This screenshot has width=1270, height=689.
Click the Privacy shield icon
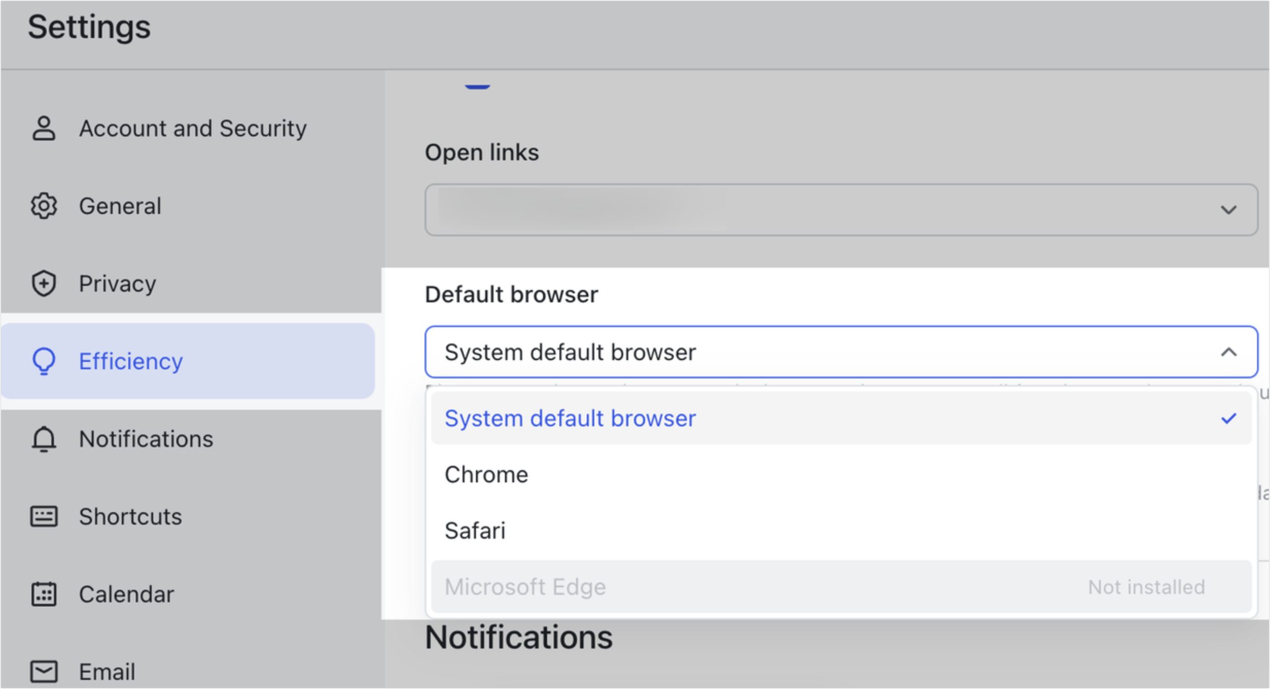(x=44, y=283)
